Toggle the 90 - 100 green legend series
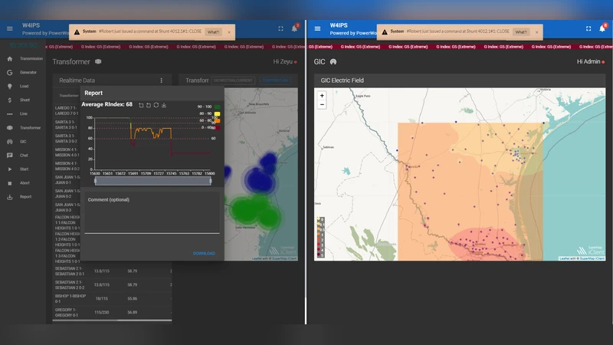This screenshot has height=345, width=613. pyautogui.click(x=217, y=107)
